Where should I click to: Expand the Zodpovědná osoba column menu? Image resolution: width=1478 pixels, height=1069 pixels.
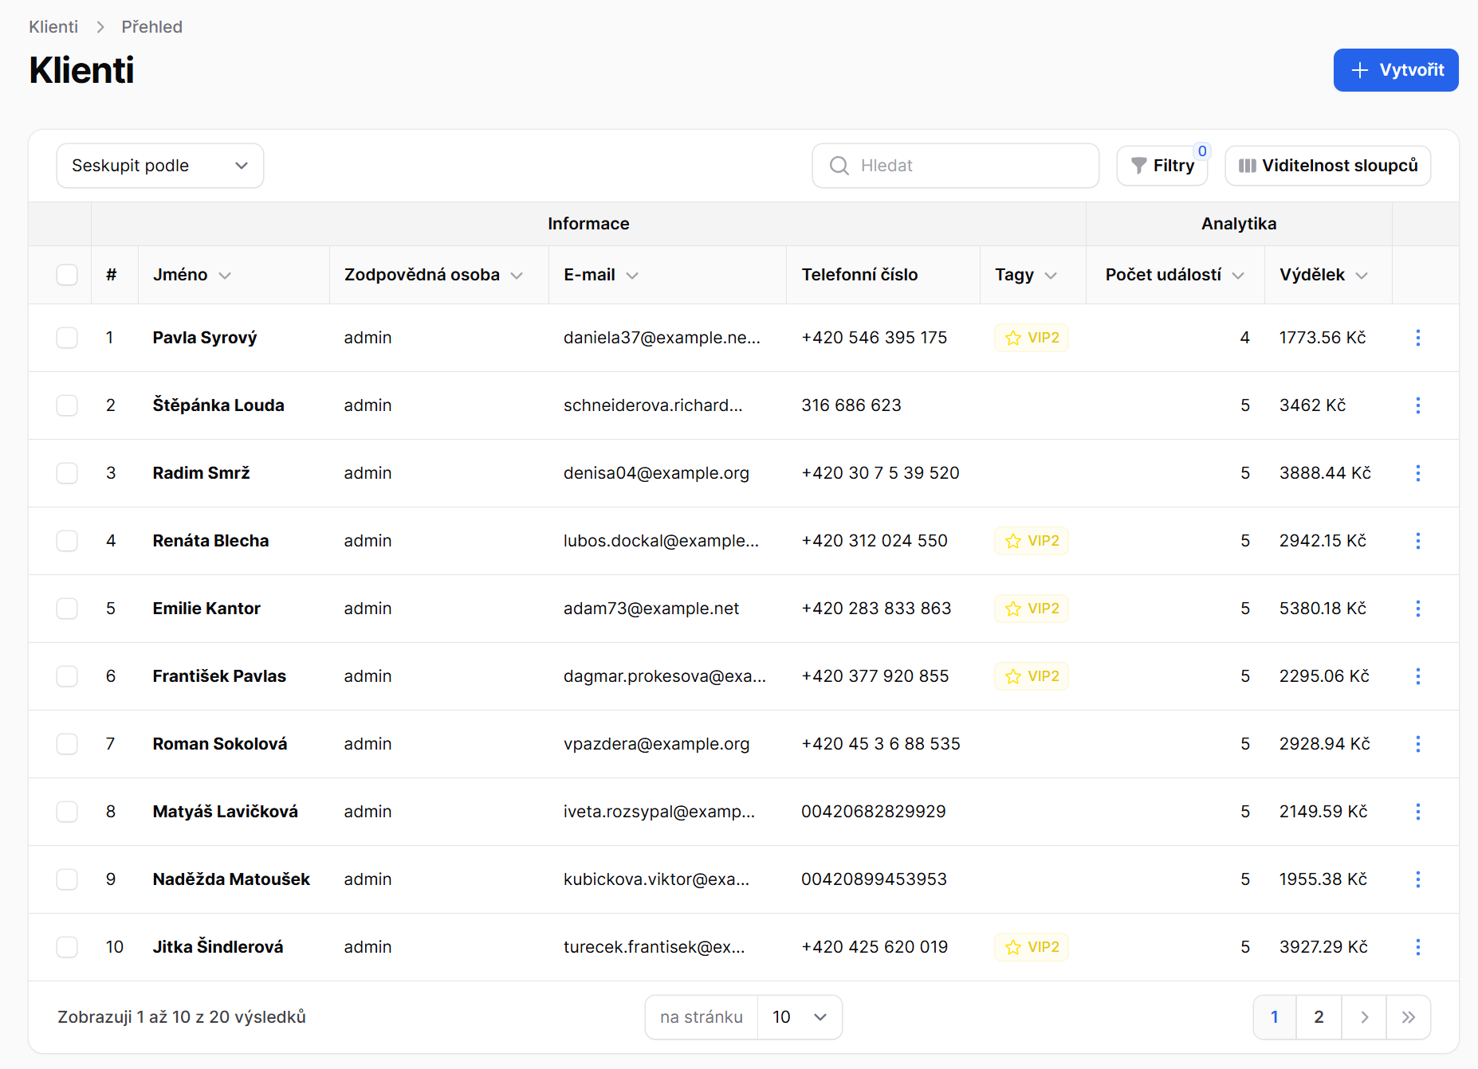pos(517,276)
